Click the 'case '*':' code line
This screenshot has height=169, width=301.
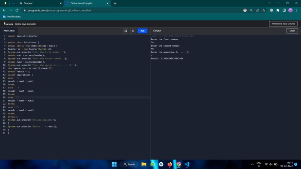(13, 97)
